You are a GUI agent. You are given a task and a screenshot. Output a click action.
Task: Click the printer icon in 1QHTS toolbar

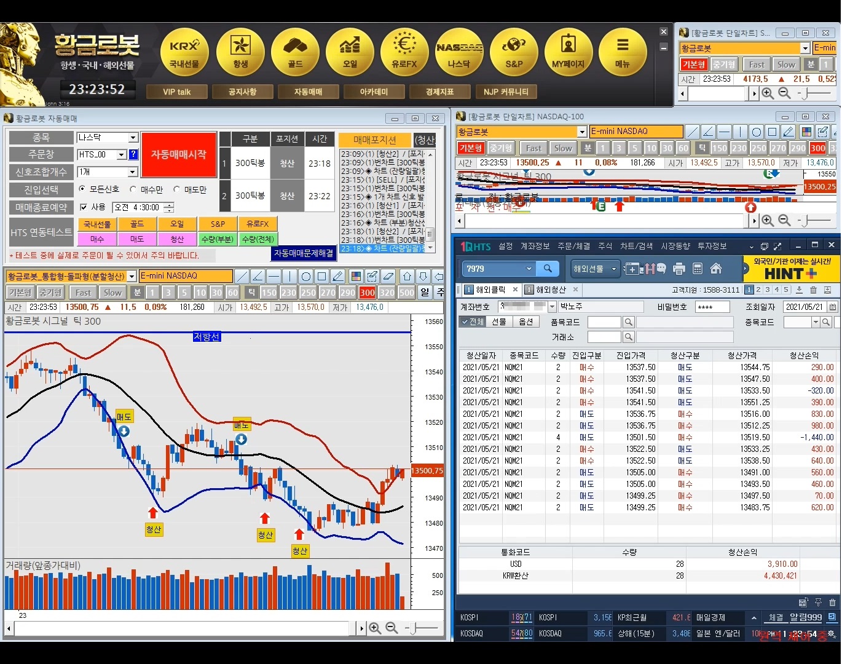(x=679, y=269)
